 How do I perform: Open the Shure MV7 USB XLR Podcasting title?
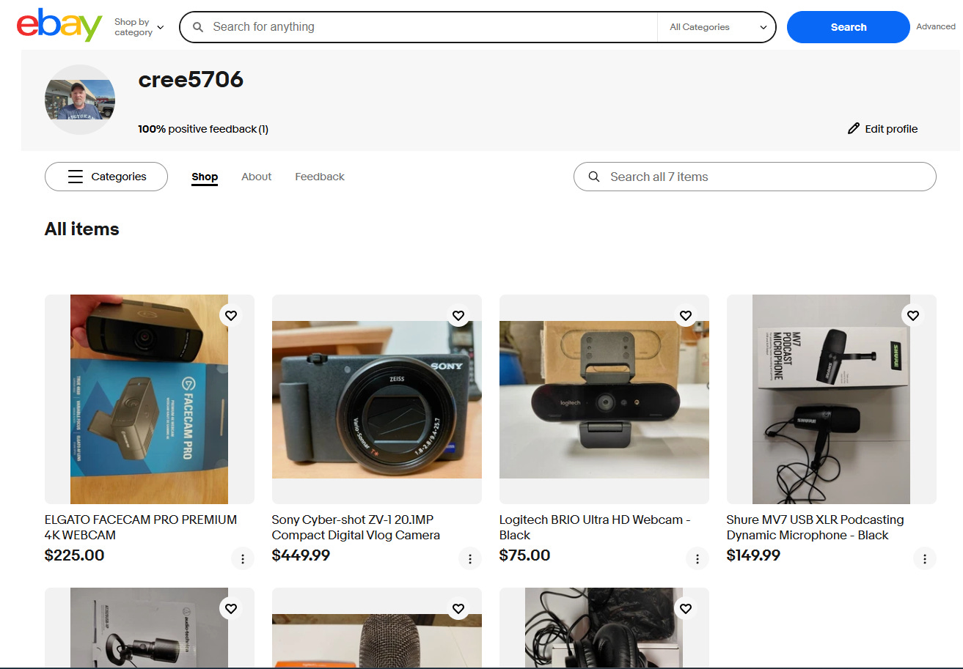[816, 528]
